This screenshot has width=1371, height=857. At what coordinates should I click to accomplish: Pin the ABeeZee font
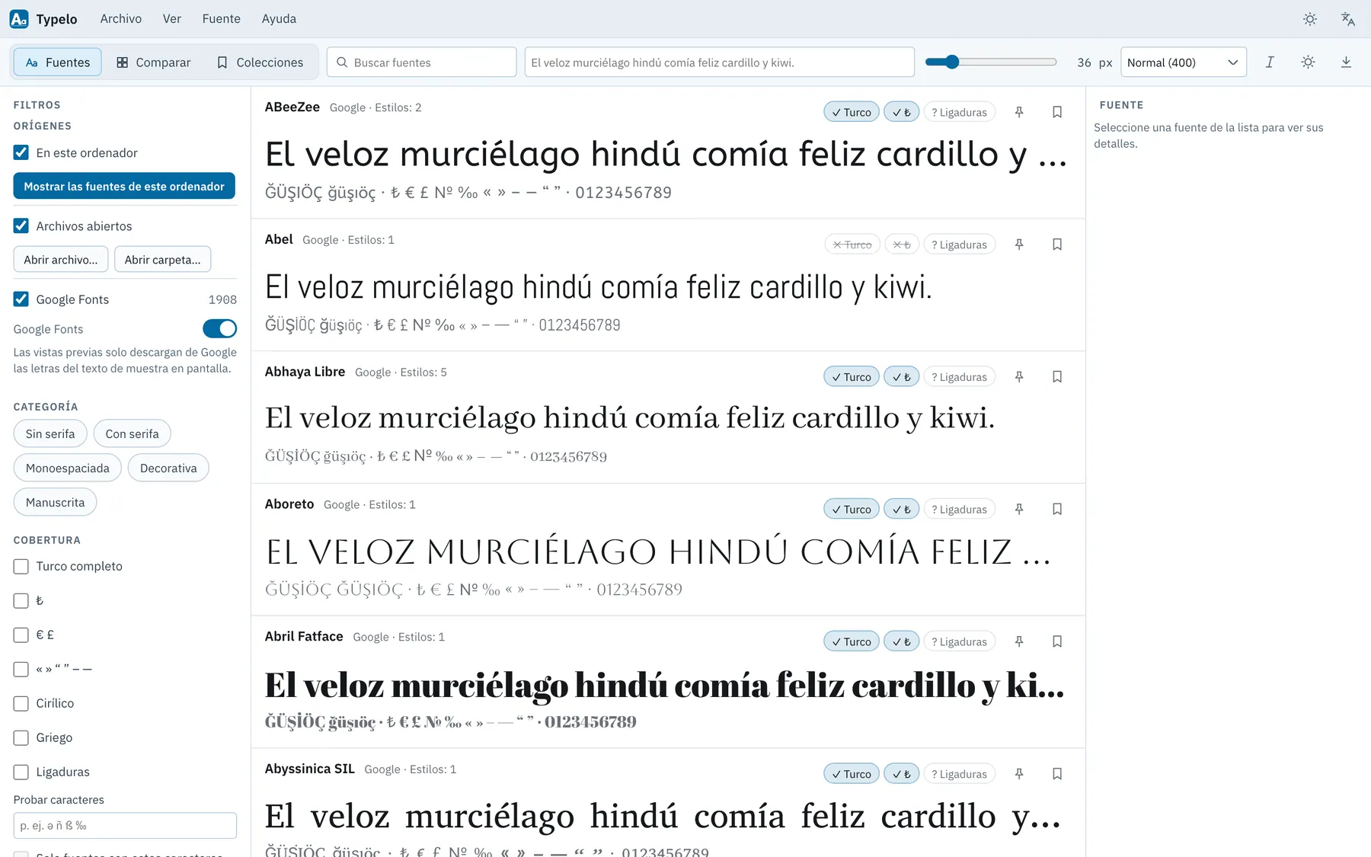click(1019, 112)
